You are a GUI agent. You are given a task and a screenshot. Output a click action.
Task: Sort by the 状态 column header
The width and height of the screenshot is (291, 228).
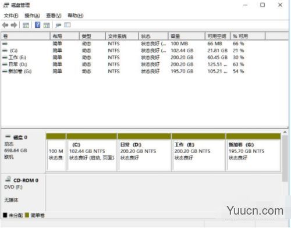153,36
